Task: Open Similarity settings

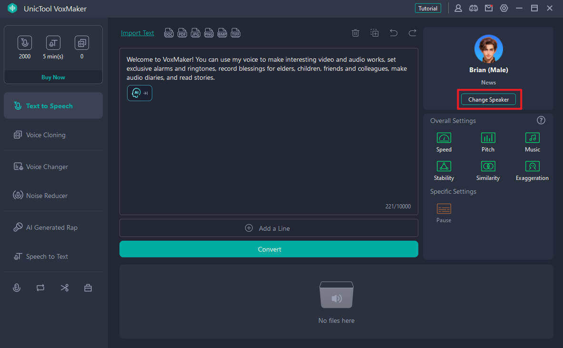Action: tap(488, 171)
